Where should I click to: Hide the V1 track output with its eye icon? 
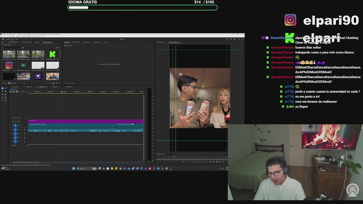(20, 126)
